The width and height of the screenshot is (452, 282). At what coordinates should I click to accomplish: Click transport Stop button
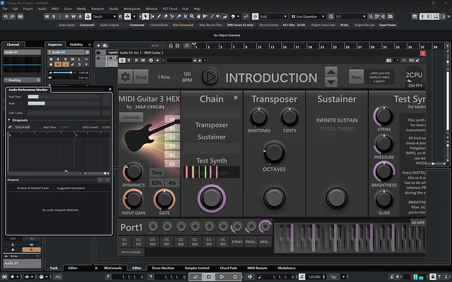[209, 277]
